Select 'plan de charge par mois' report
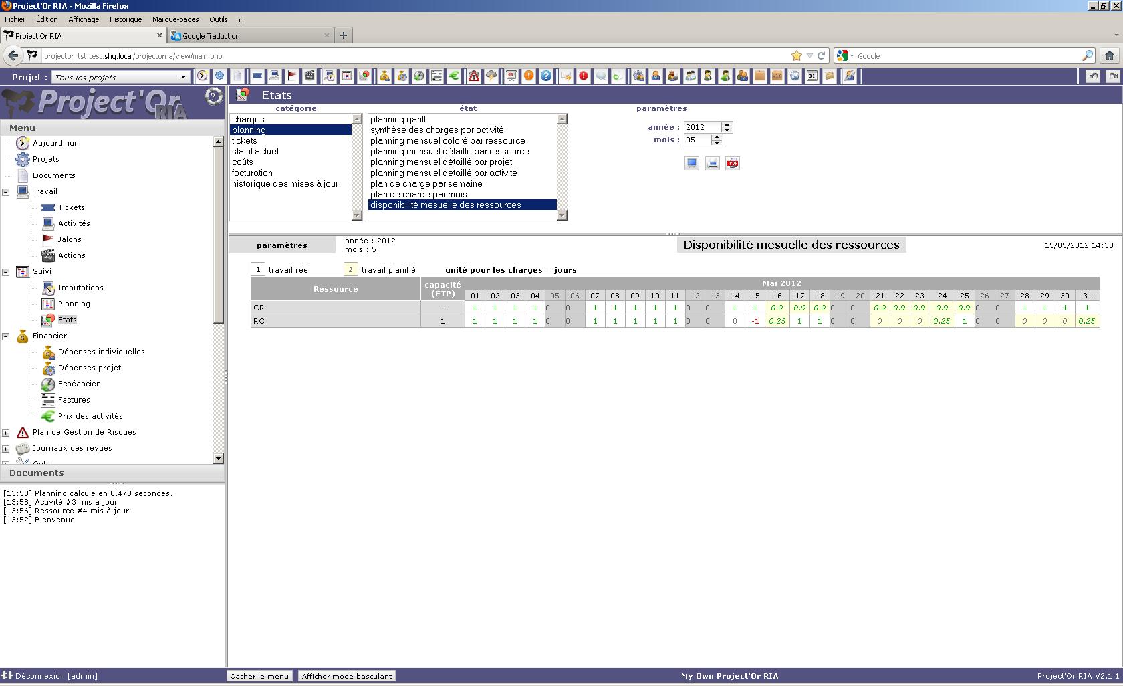This screenshot has height=686, width=1123. click(x=418, y=195)
